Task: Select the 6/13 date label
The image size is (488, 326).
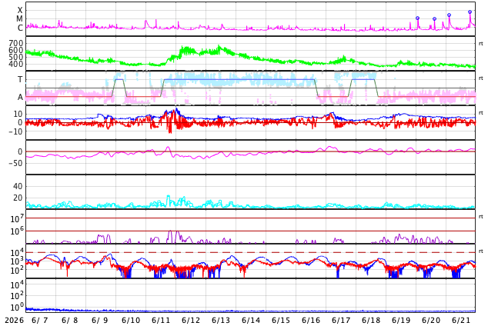Action: [x=221, y=320]
